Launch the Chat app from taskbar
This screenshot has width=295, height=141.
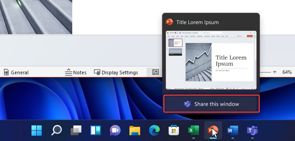click(x=115, y=130)
